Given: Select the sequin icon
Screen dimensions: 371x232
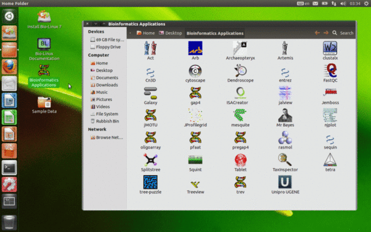Looking at the screenshot, I should point(330,139).
